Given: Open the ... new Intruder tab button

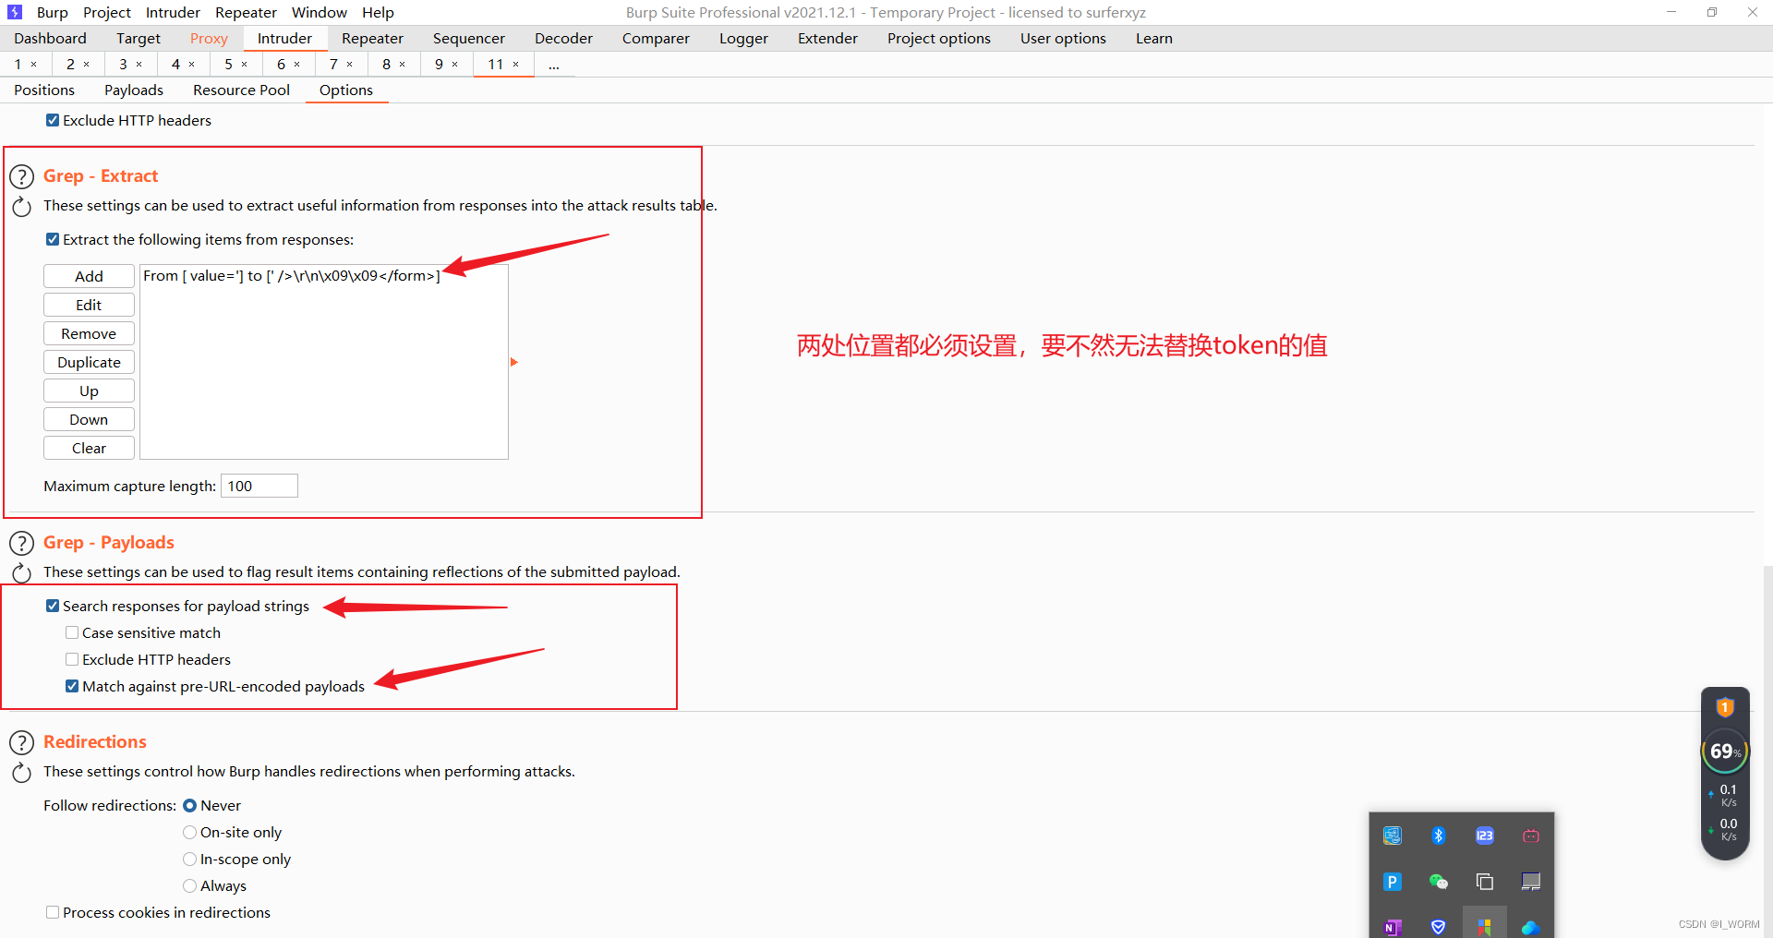Looking at the screenshot, I should click(x=554, y=64).
